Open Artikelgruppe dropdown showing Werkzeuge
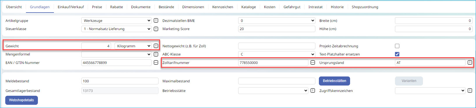 tap(116, 20)
